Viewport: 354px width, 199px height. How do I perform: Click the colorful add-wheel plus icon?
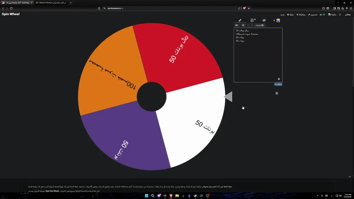click(277, 20)
